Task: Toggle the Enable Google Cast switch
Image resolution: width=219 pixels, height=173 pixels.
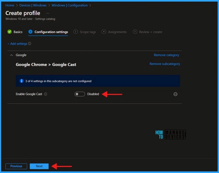Action: [x=80, y=94]
